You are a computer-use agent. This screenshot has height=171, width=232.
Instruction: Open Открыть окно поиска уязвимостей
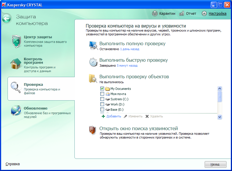tap(138, 128)
